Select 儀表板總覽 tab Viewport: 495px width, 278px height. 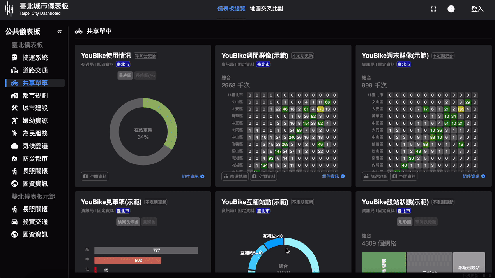232,9
